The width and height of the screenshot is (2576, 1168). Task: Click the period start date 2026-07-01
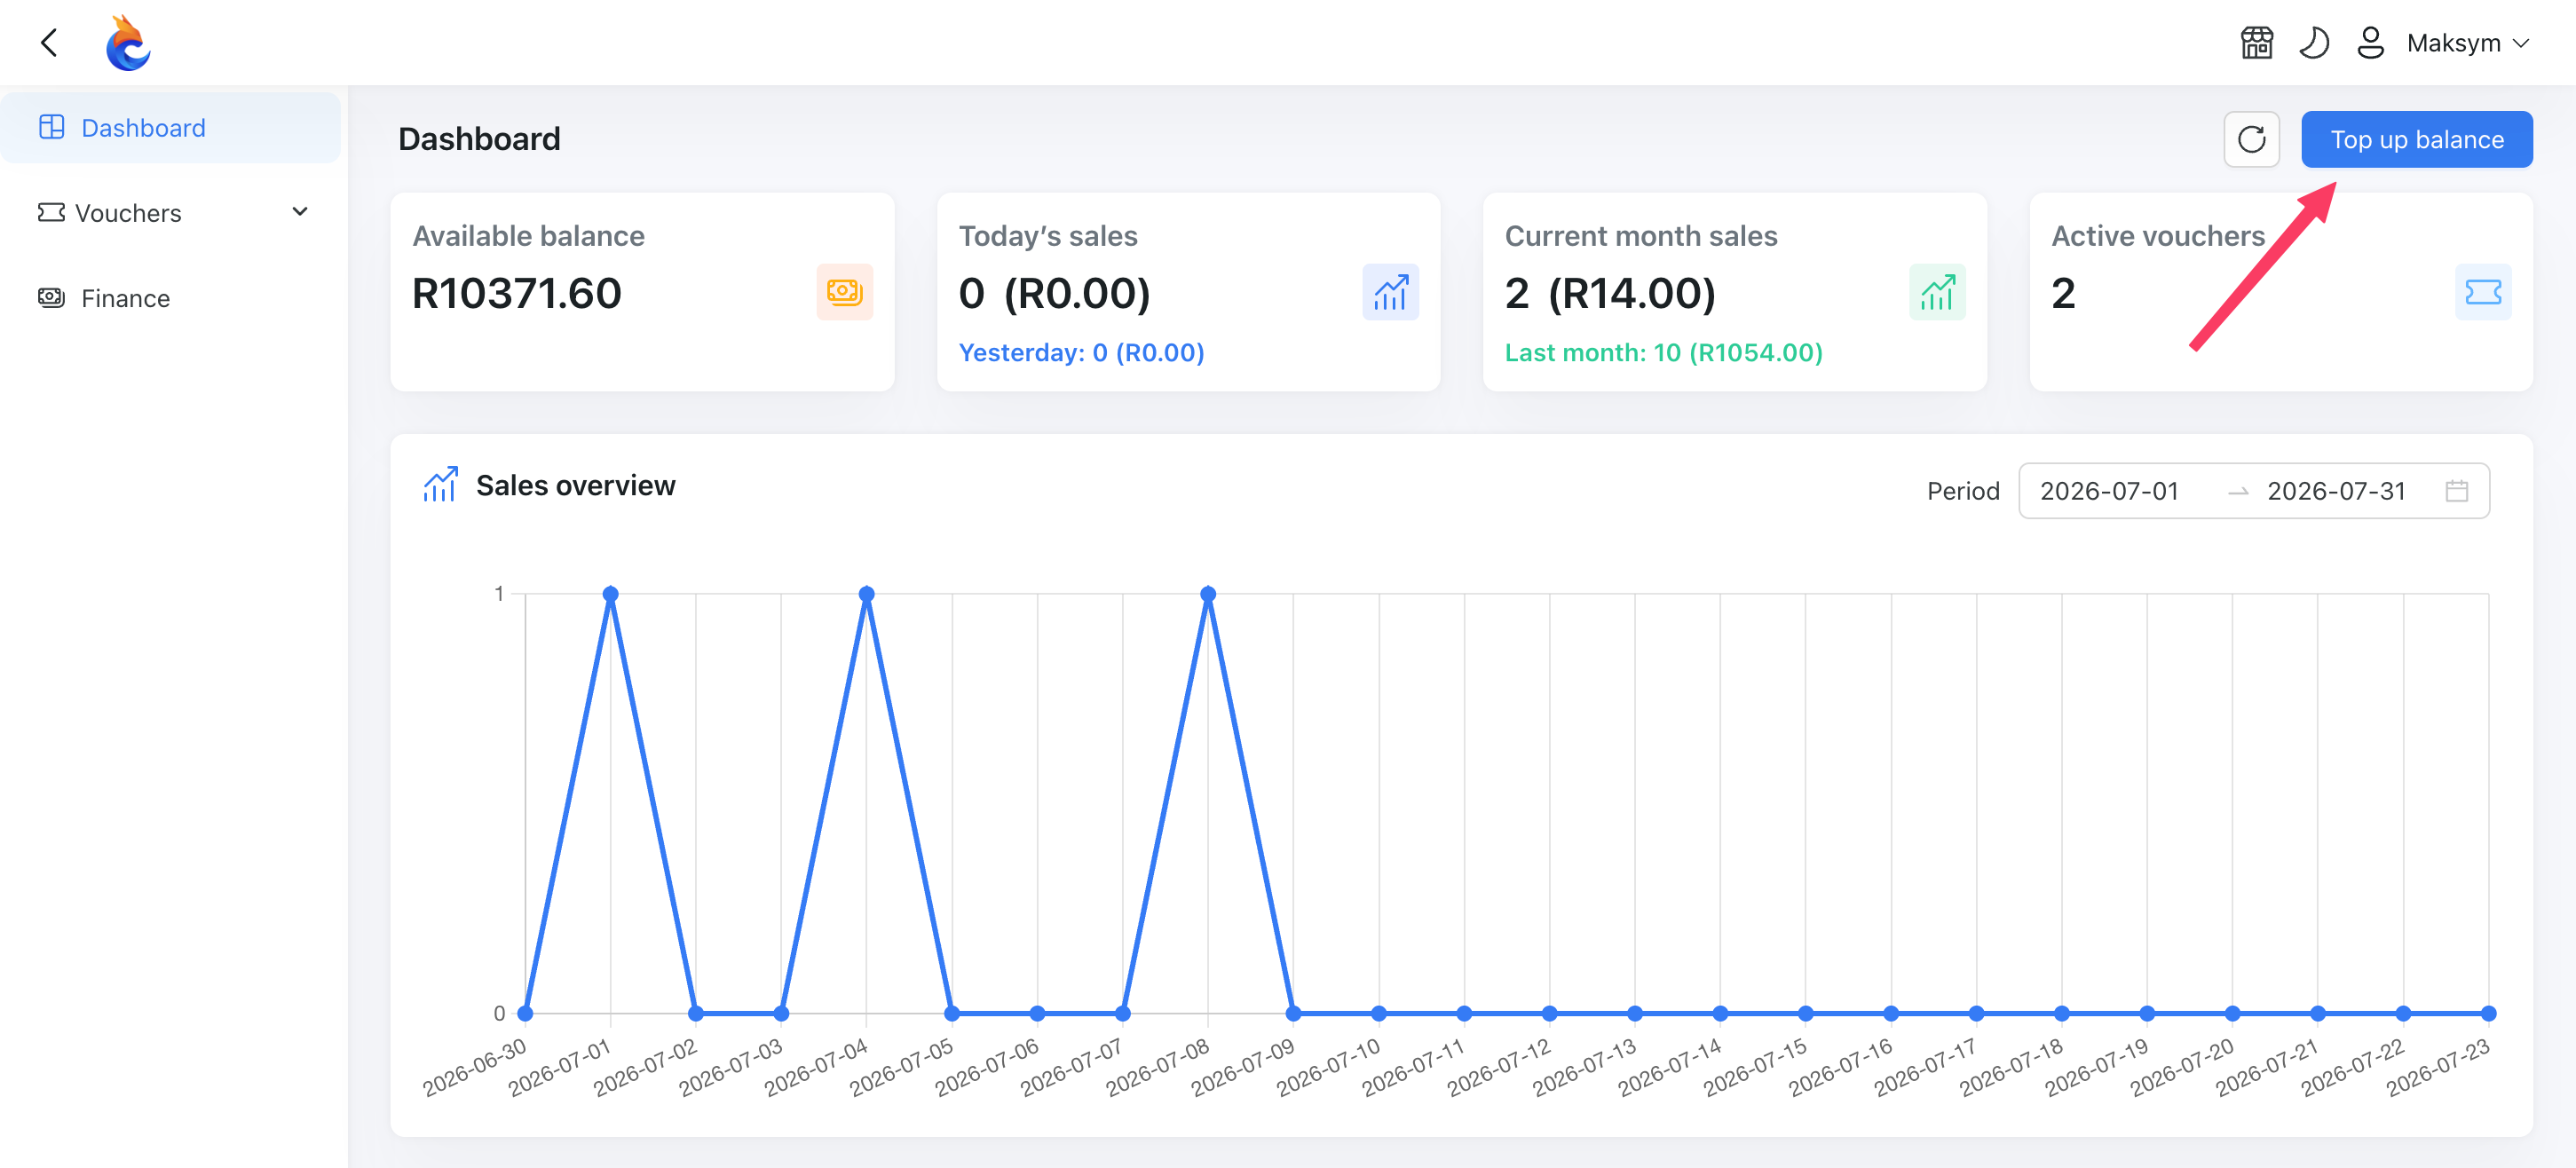tap(2109, 491)
